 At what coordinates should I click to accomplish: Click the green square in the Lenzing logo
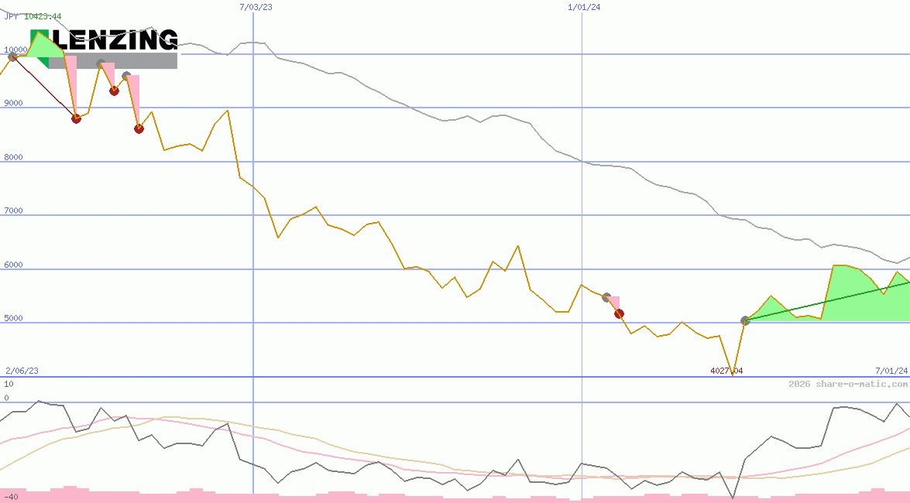pos(39,39)
